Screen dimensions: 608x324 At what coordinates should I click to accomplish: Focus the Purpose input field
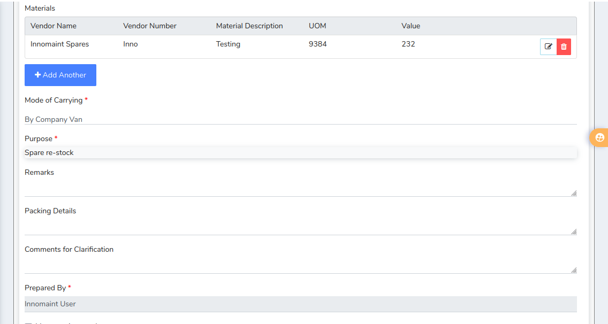click(x=300, y=153)
